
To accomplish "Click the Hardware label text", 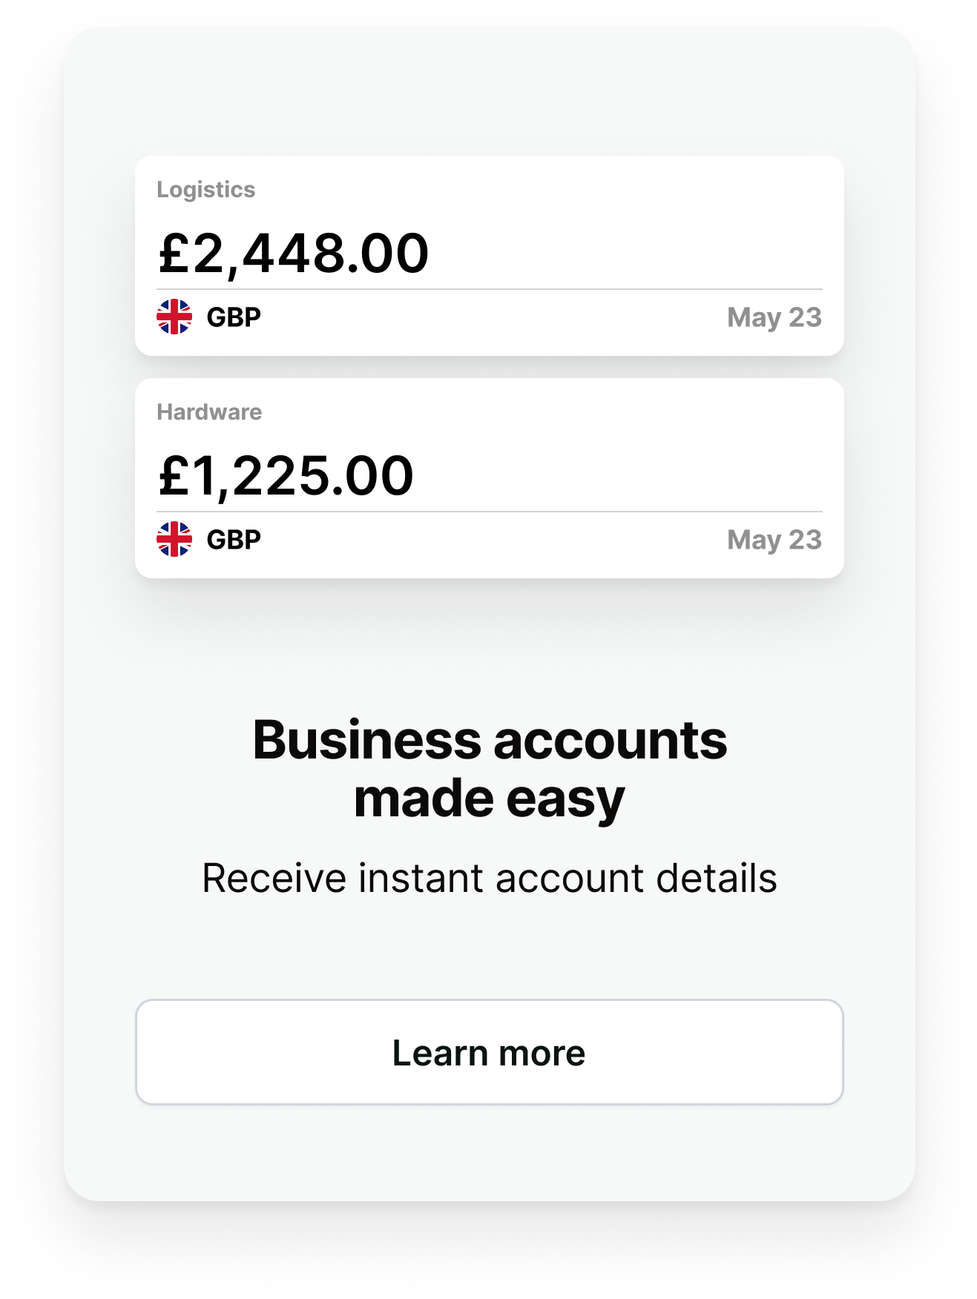I will (209, 412).
